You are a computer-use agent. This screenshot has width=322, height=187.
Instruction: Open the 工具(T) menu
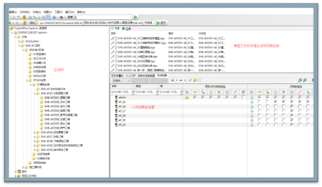click(x=59, y=12)
